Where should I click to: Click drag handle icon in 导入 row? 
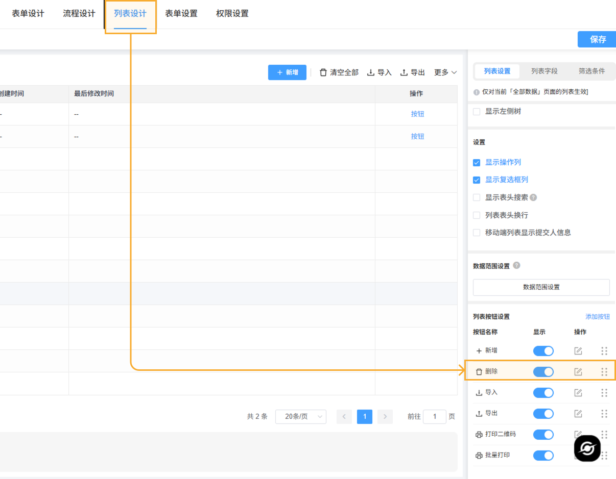coord(604,393)
